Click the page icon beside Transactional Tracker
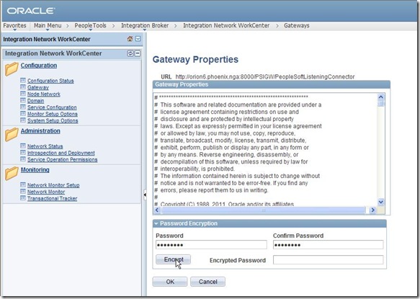This screenshot has height=299, width=420. coord(23,198)
